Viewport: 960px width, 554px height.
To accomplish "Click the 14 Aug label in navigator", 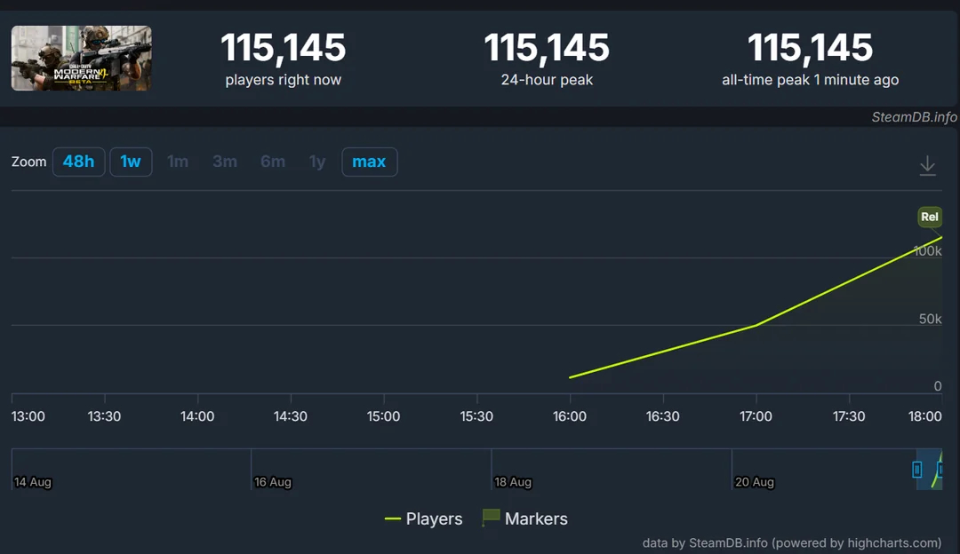I will 33,482.
